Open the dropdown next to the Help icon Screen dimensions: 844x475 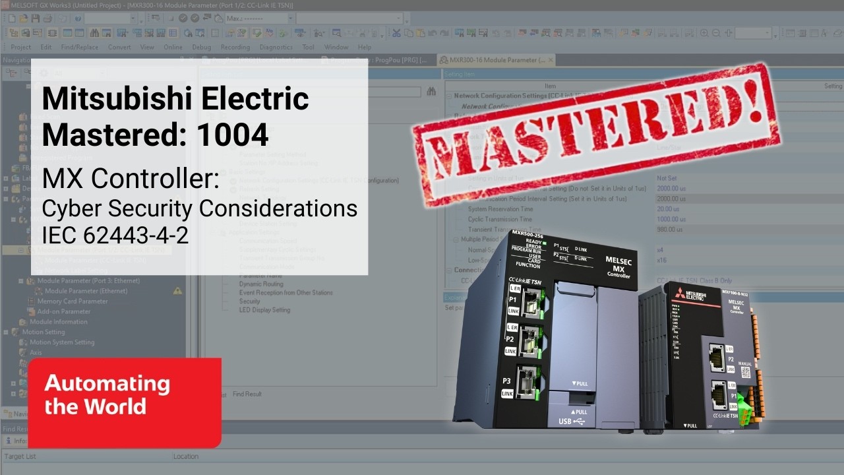[x=133, y=18]
